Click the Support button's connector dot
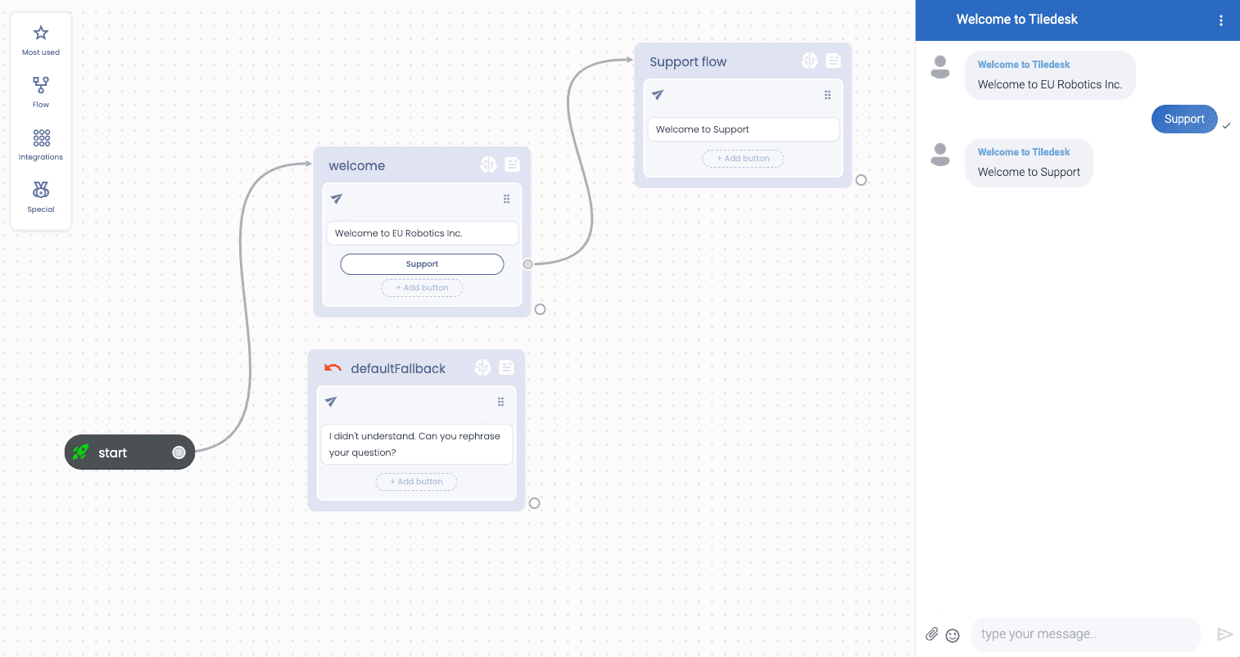 pos(527,264)
